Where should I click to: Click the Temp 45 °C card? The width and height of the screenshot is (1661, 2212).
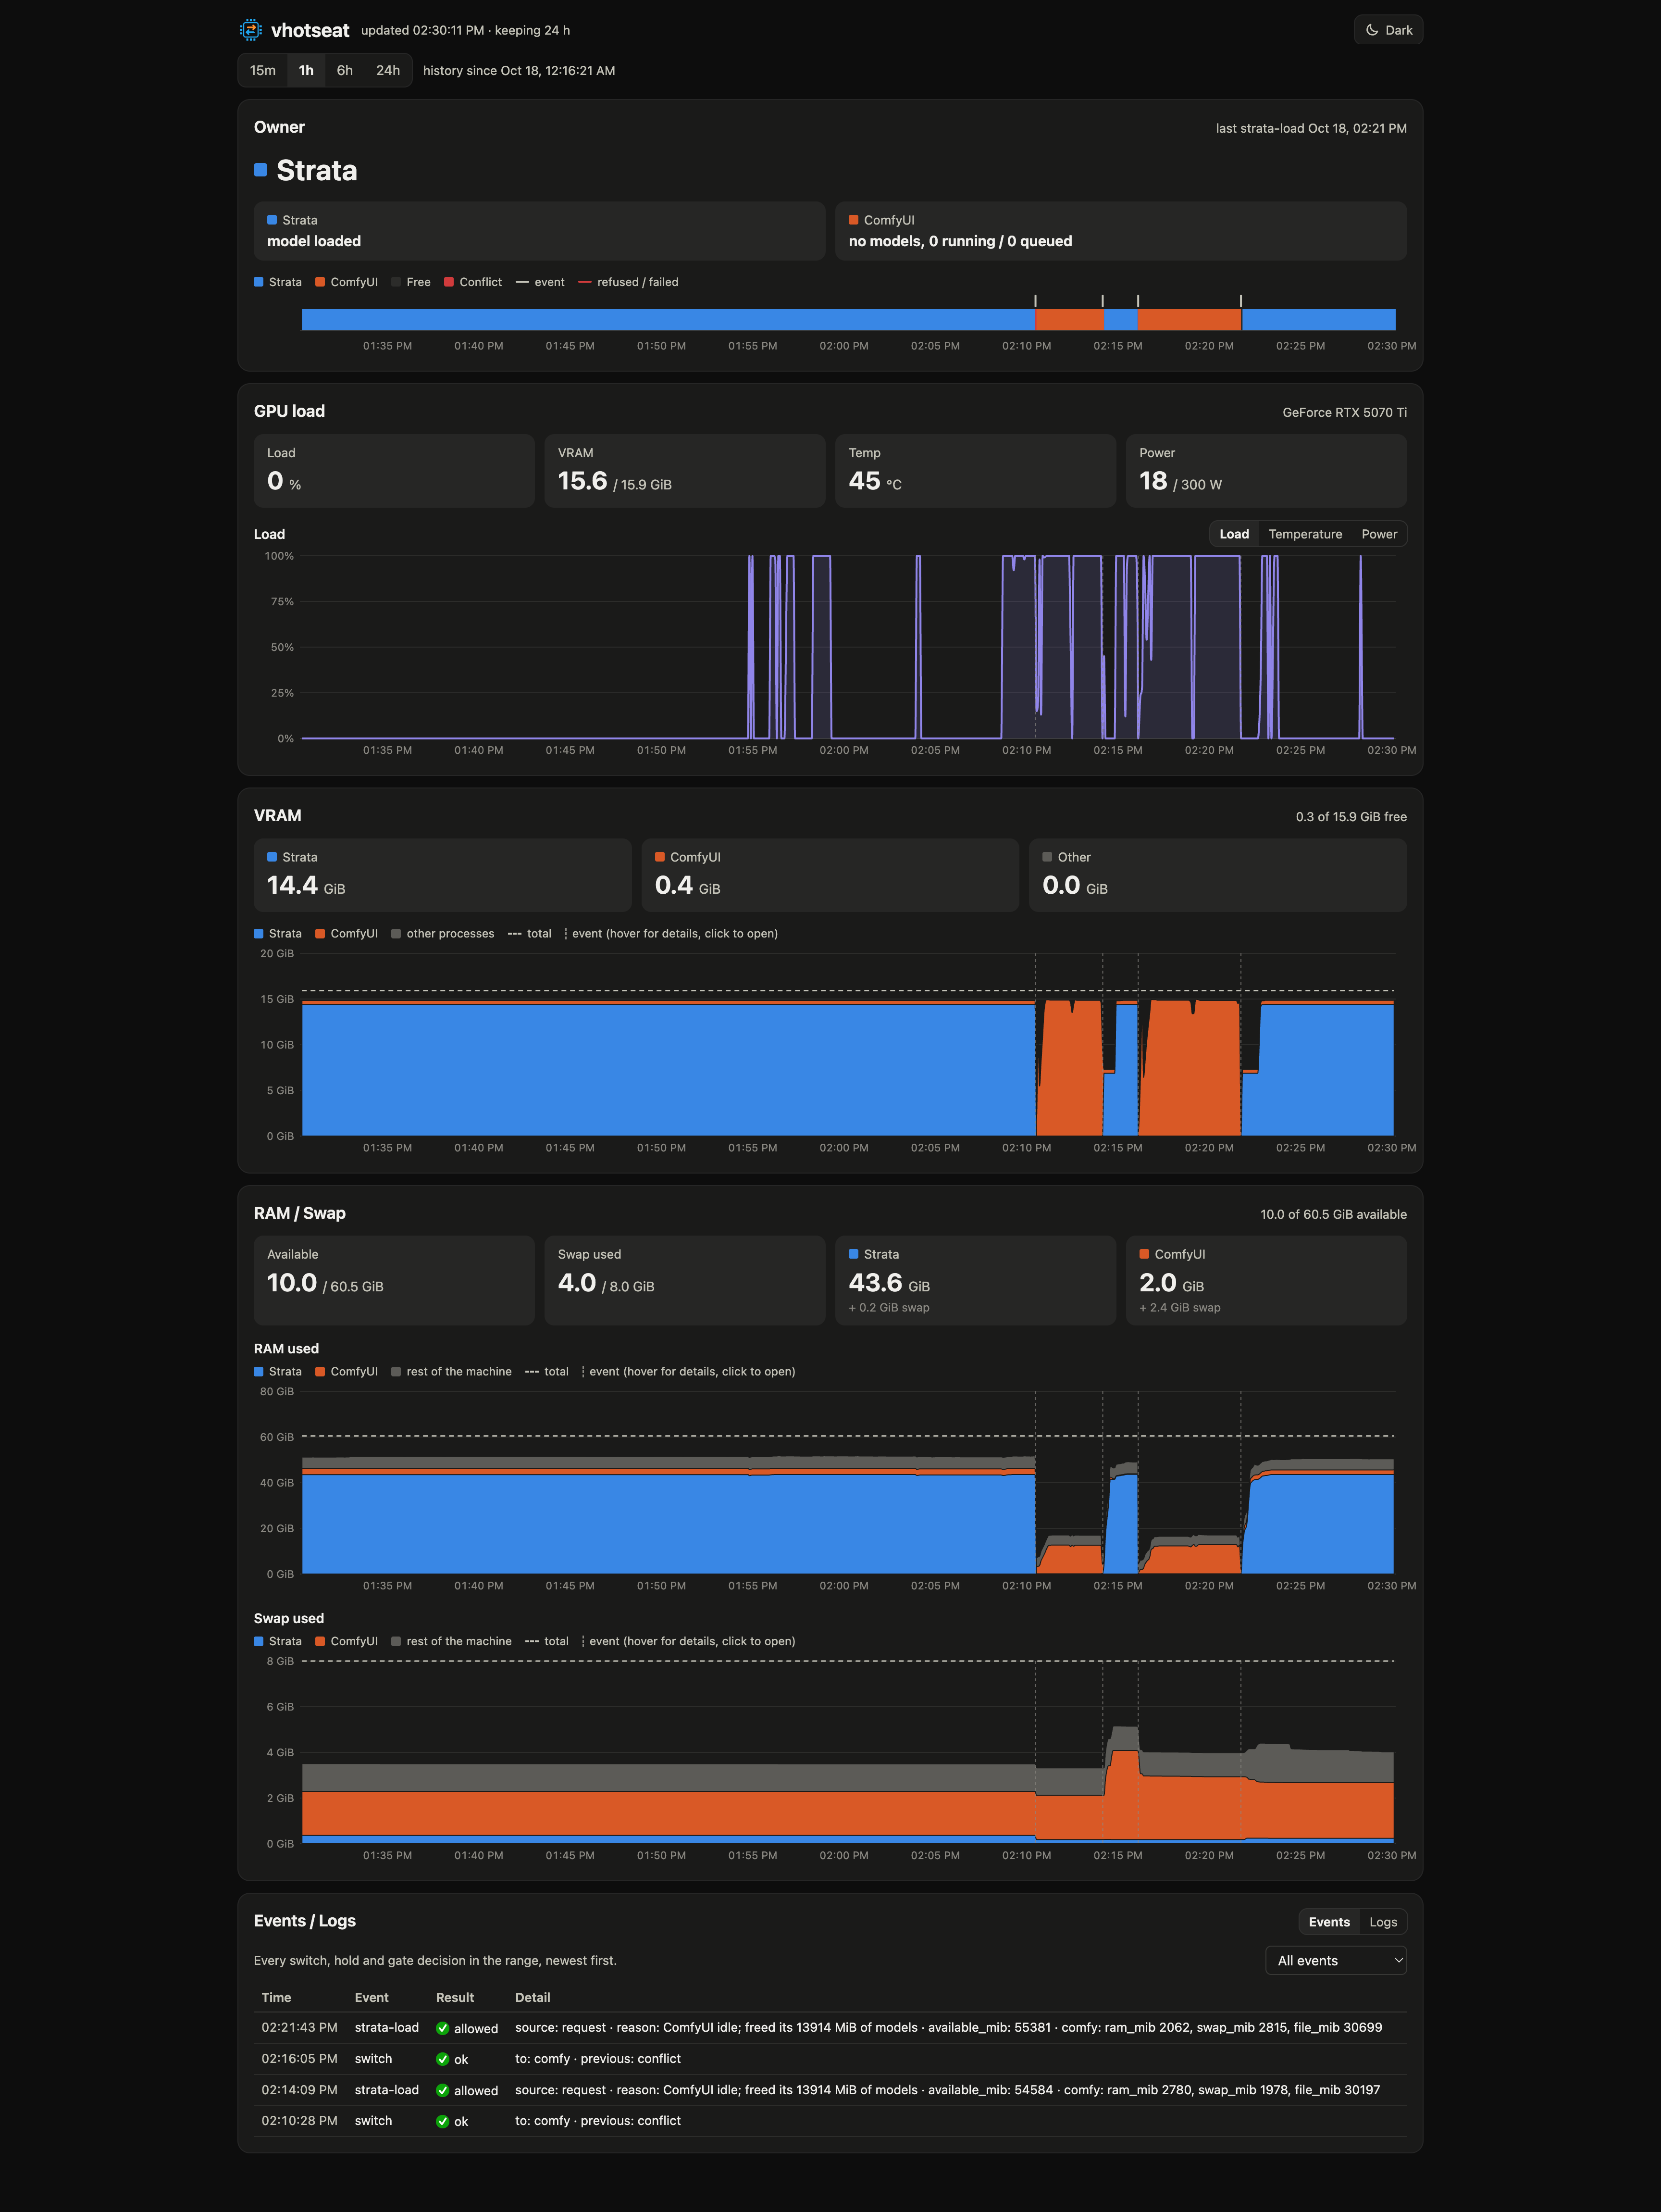(976, 471)
